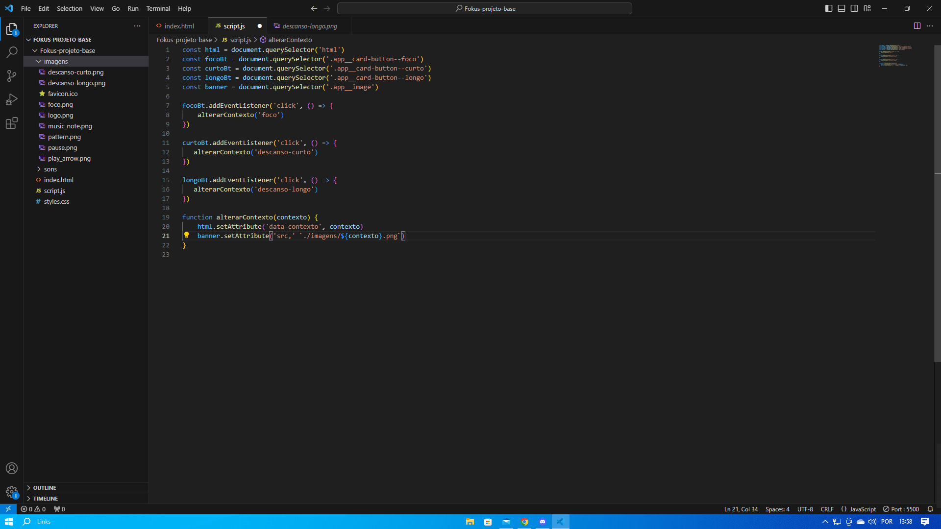The image size is (941, 529).
Task: Open the Accounts menu icon
Action: (12, 468)
